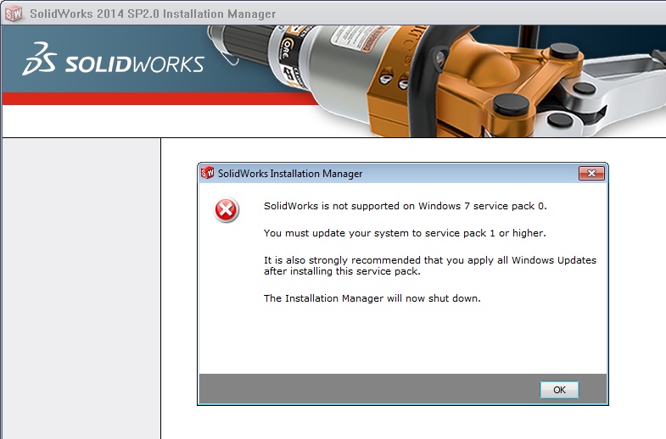Close the SolidWorks Installation Manager error dialog
This screenshot has height=439, width=666.
(x=591, y=173)
